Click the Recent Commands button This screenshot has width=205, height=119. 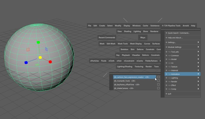(x=107, y=38)
